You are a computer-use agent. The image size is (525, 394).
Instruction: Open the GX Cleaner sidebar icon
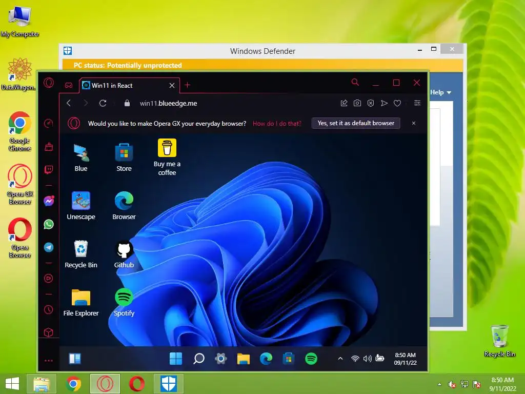pyautogui.click(x=49, y=146)
